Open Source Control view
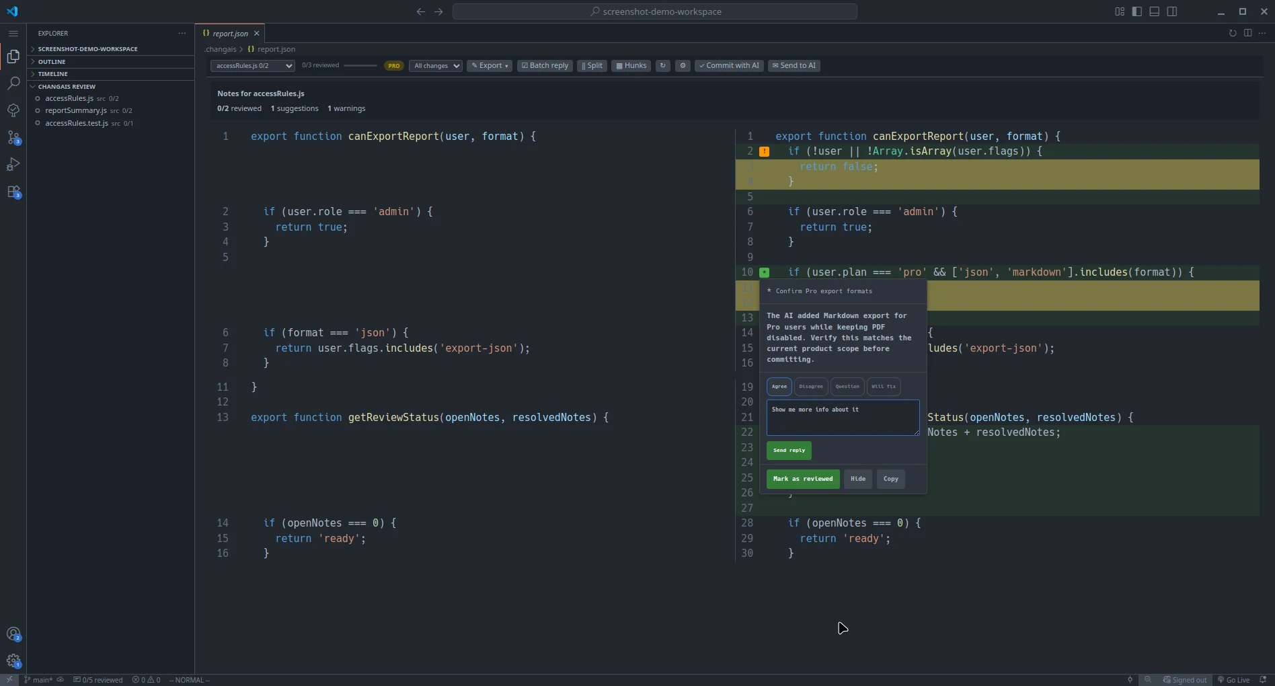The image size is (1275, 686). coord(13,138)
